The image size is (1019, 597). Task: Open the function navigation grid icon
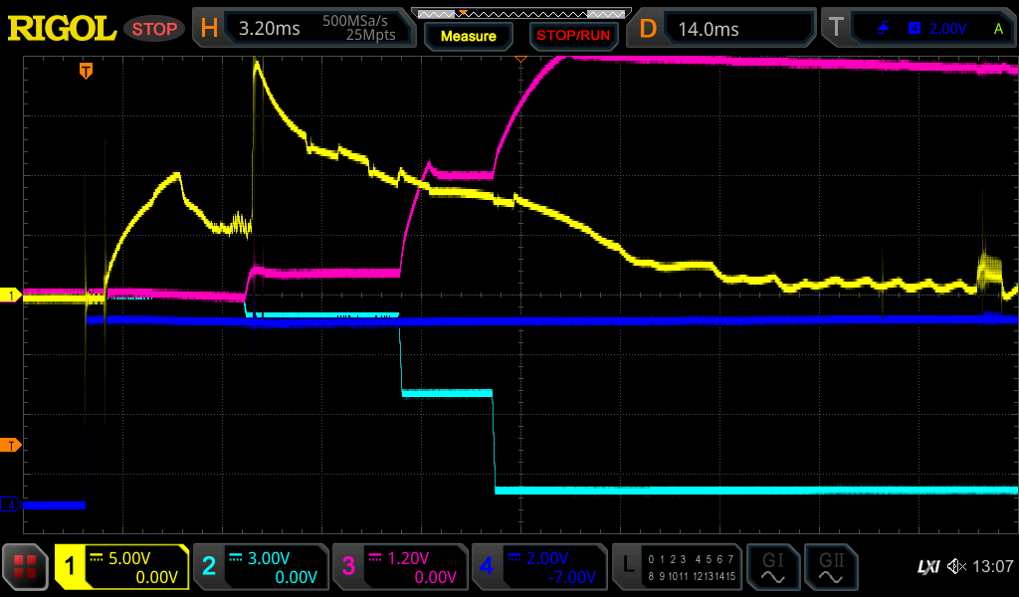26,567
